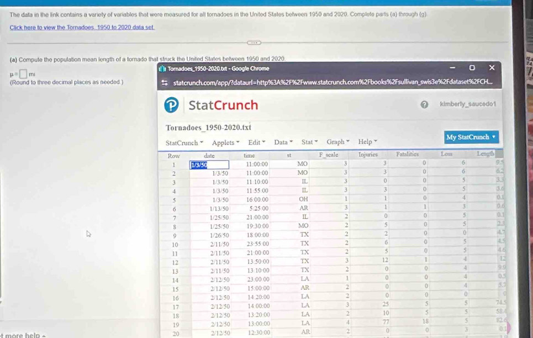The width and height of the screenshot is (533, 338).
Task: Click the mean length answer input box
Action: point(23,74)
